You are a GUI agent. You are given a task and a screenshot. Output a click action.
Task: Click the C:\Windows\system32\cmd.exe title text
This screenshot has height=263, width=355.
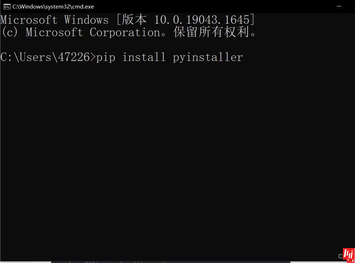(53, 6)
